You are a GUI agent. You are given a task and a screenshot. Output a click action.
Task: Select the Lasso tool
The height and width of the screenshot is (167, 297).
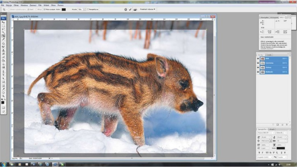coord(4,29)
